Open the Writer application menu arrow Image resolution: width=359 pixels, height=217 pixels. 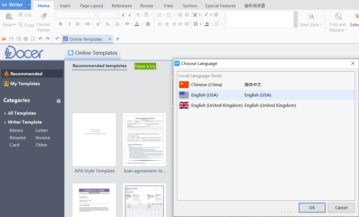point(29,5)
